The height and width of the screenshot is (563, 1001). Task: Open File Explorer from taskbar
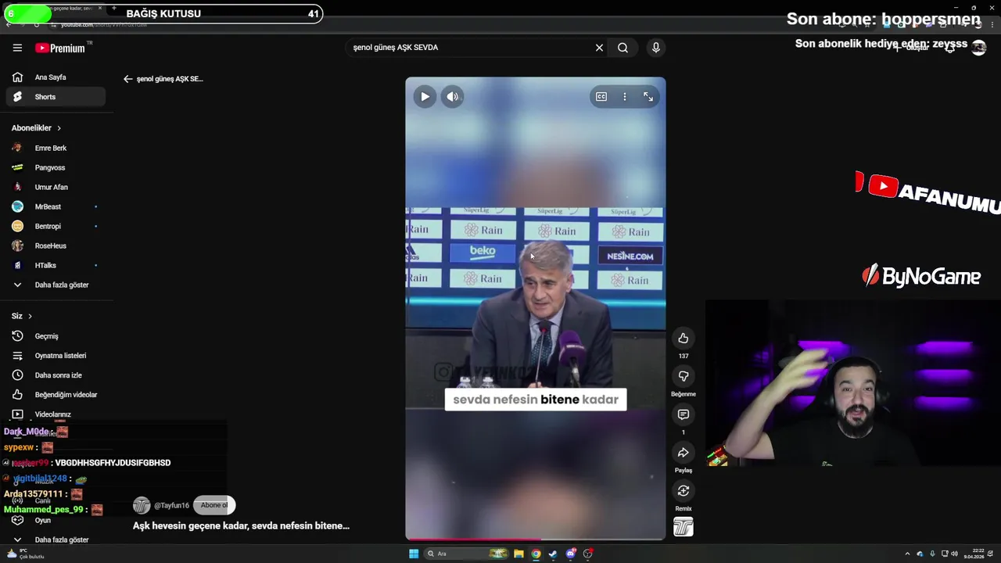click(x=518, y=554)
